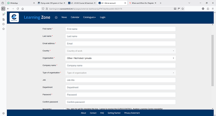Focus the Department field
The width and height of the screenshot is (216, 116).
pyautogui.click(x=121, y=87)
